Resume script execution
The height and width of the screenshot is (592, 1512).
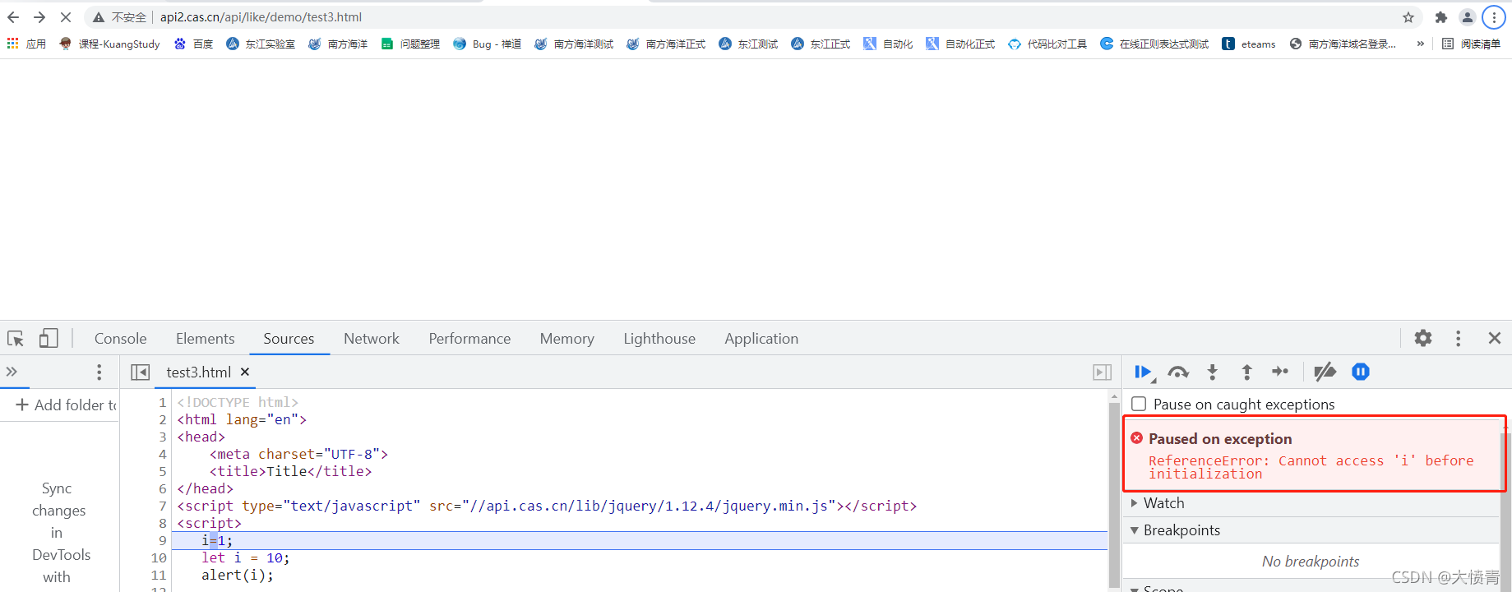[x=1144, y=372]
